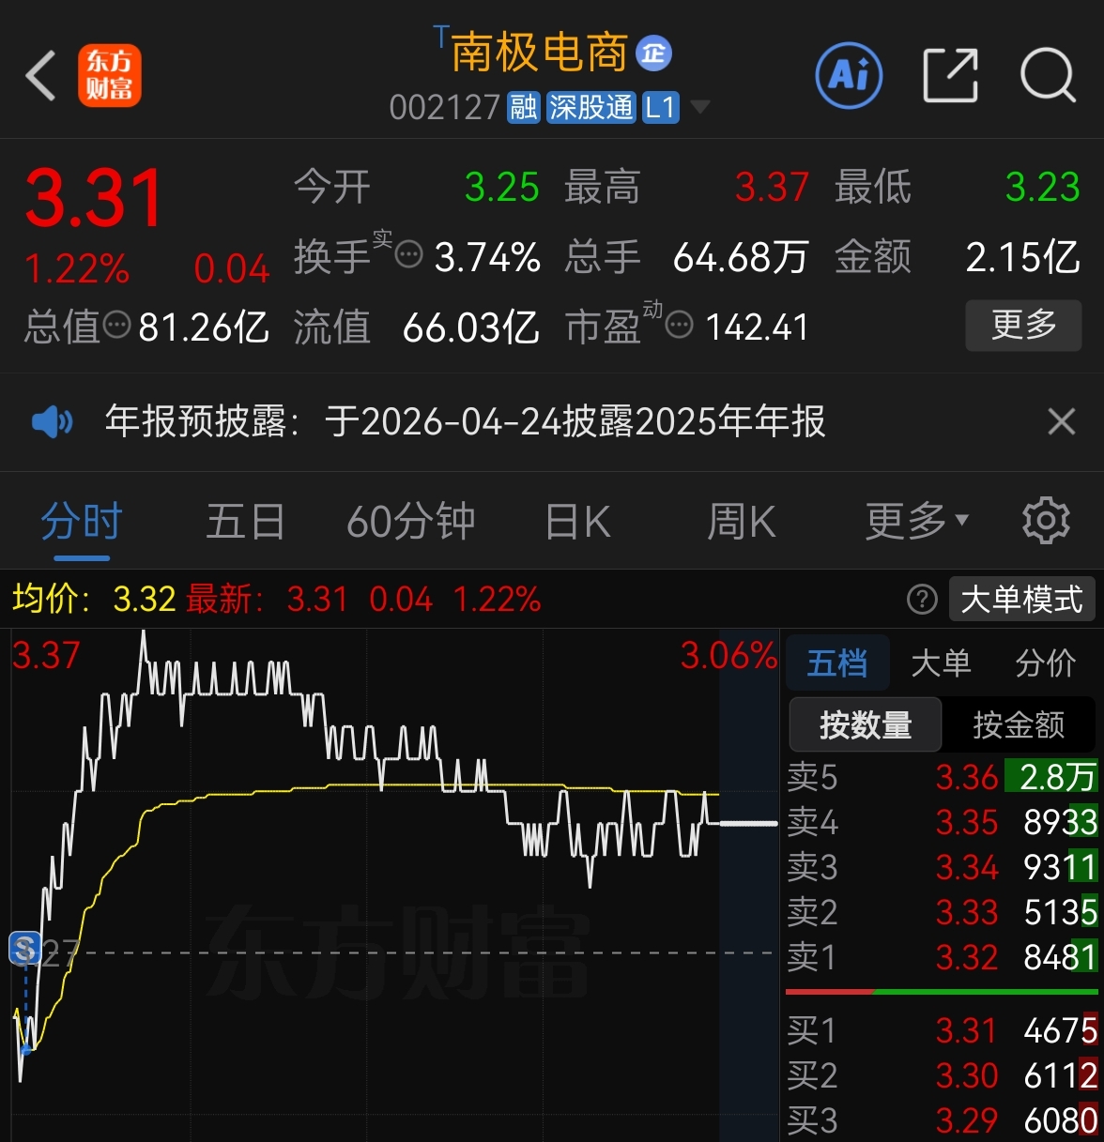Tap info icon beside 总值

click(116, 326)
